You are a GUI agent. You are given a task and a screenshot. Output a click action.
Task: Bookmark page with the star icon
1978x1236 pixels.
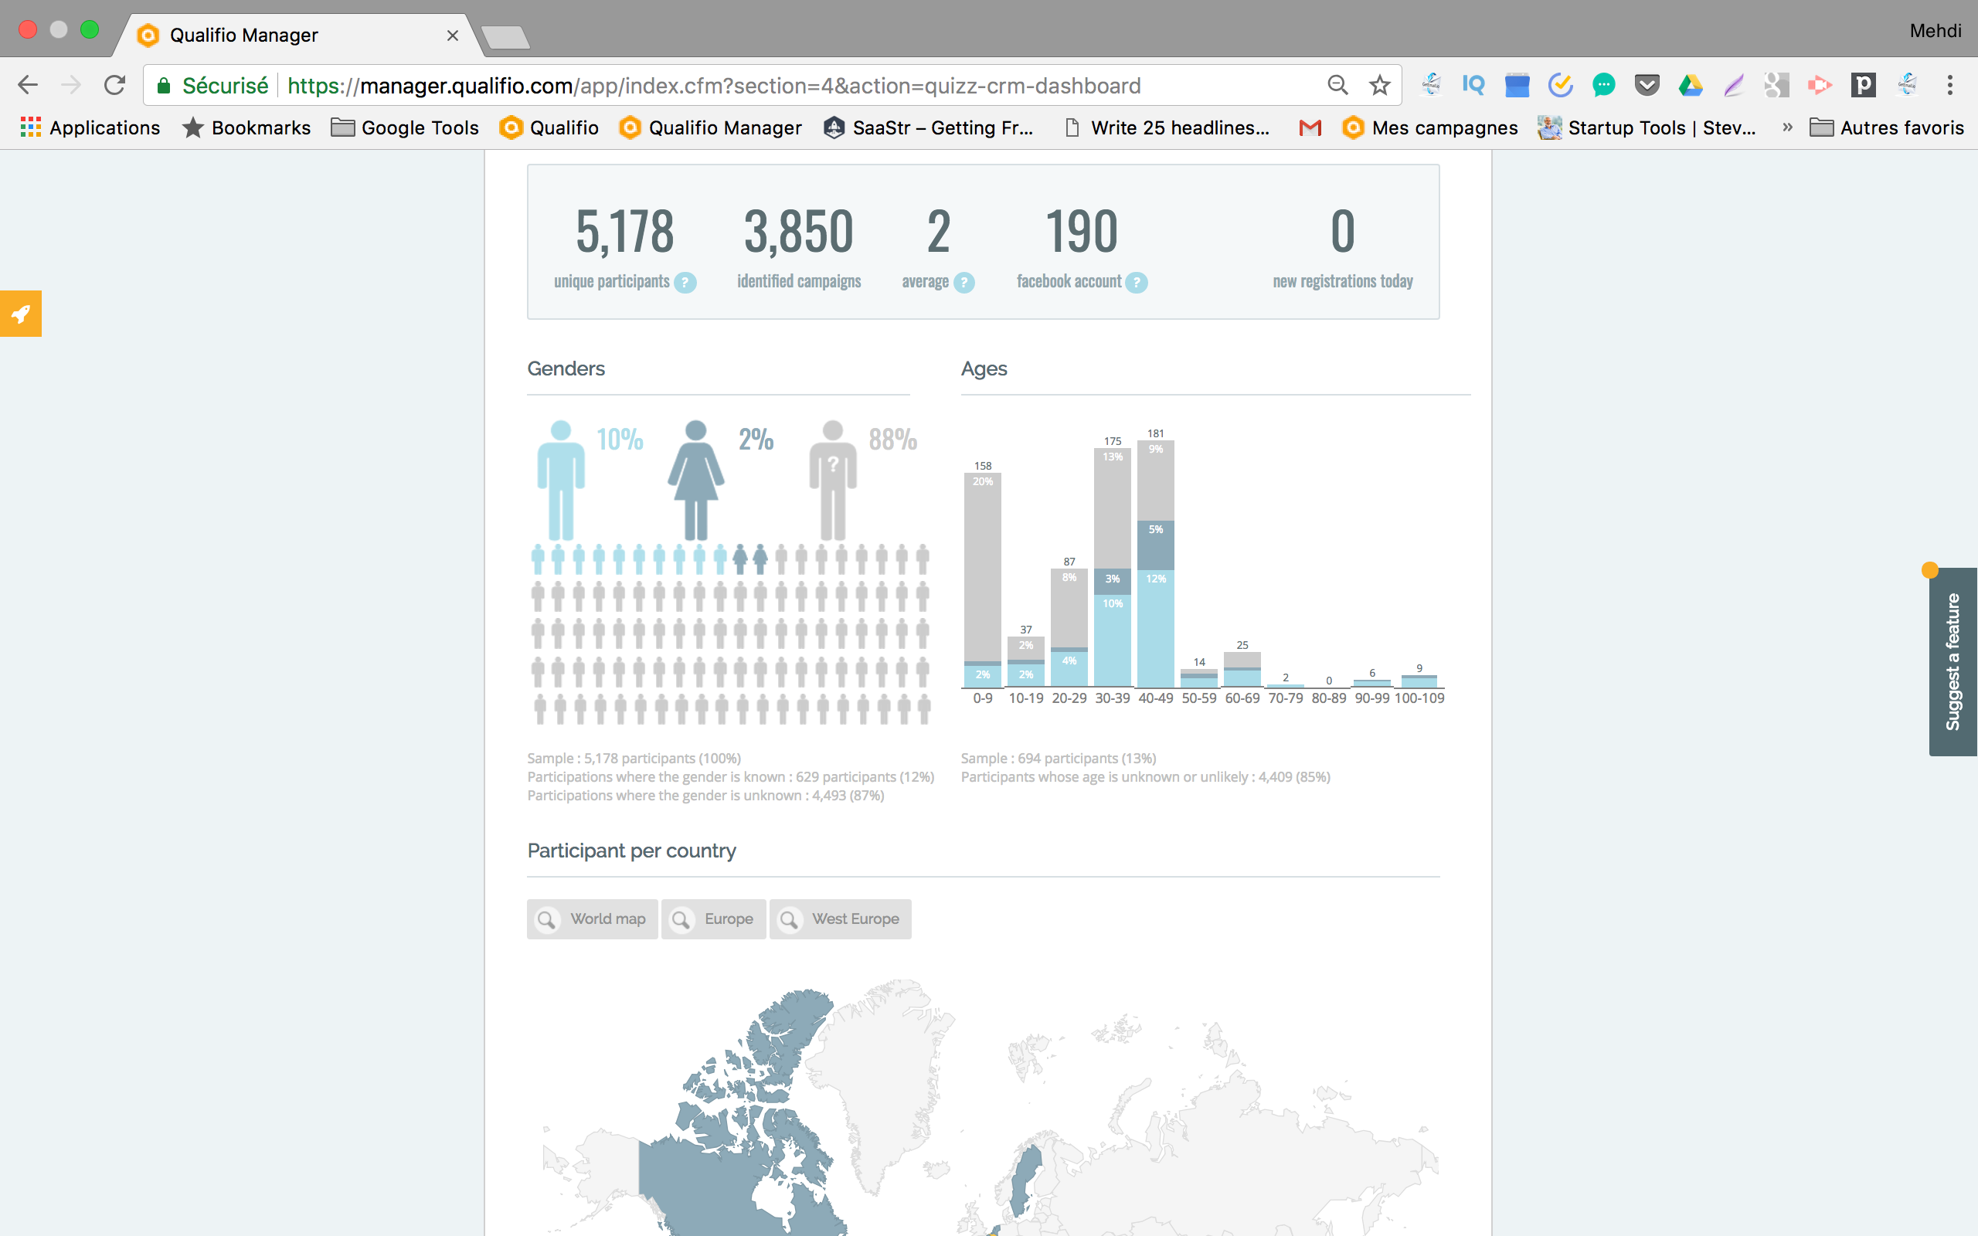click(1380, 85)
